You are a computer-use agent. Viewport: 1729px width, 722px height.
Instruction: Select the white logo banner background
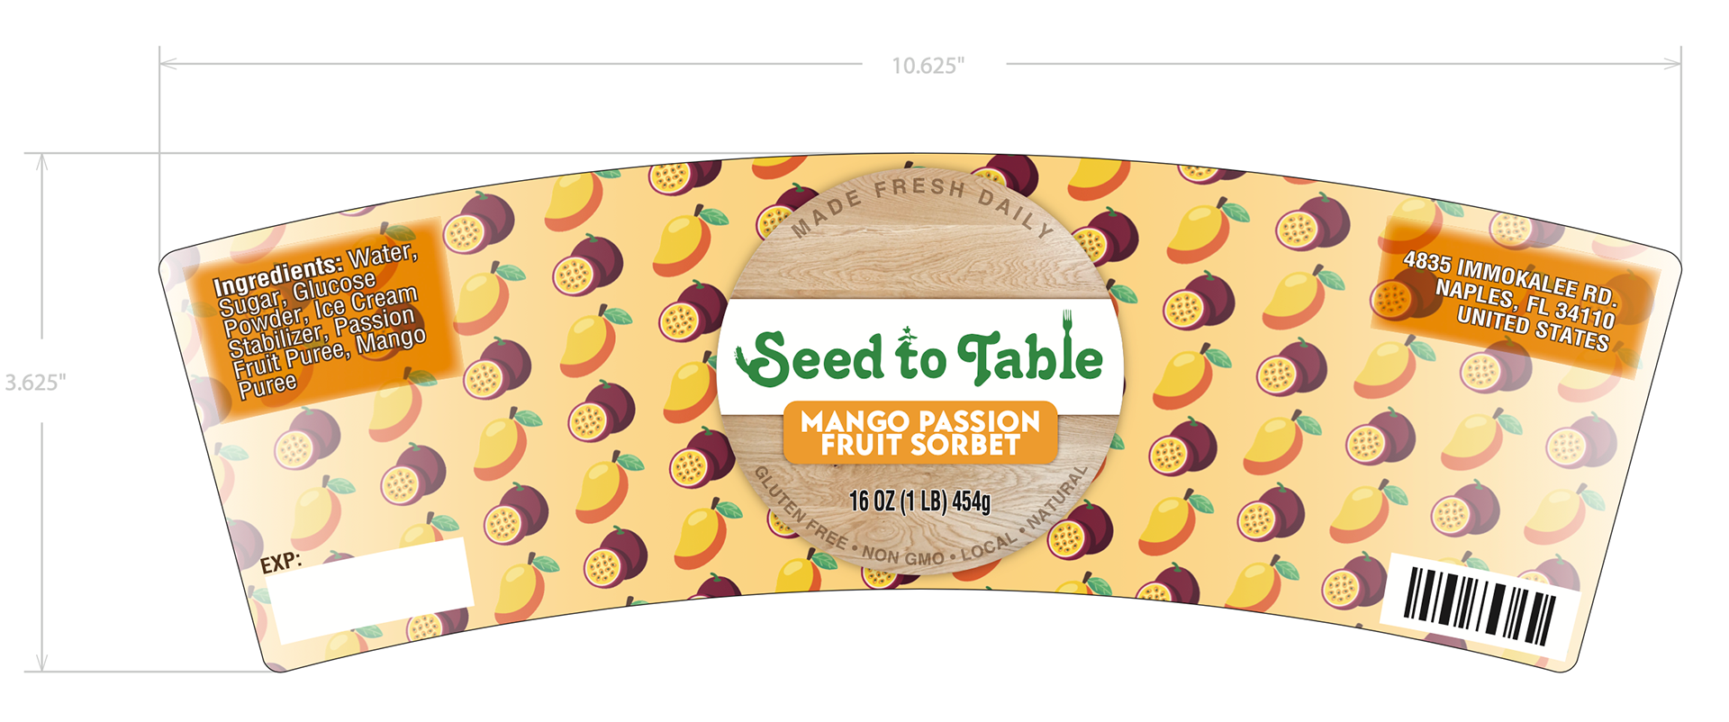coord(919,356)
